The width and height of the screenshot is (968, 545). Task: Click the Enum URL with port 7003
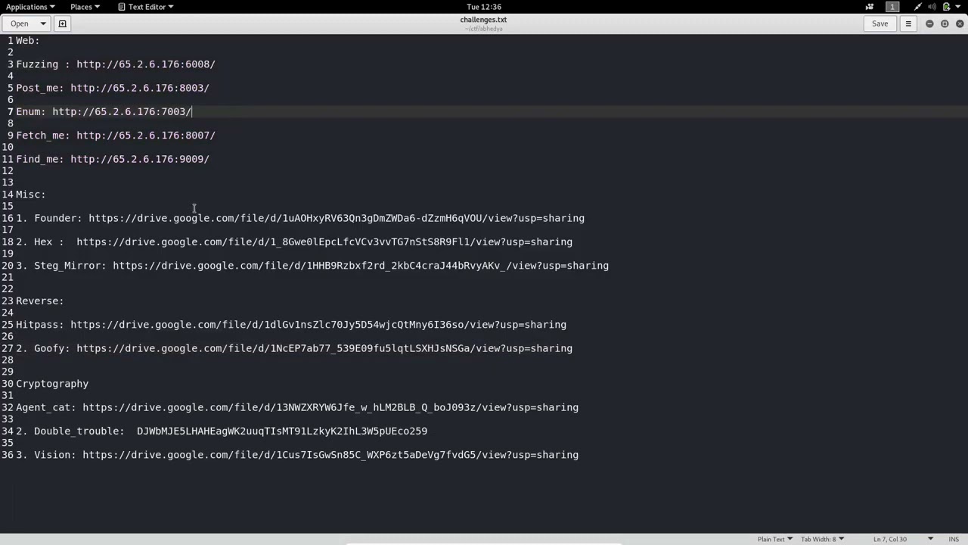[x=122, y=111]
